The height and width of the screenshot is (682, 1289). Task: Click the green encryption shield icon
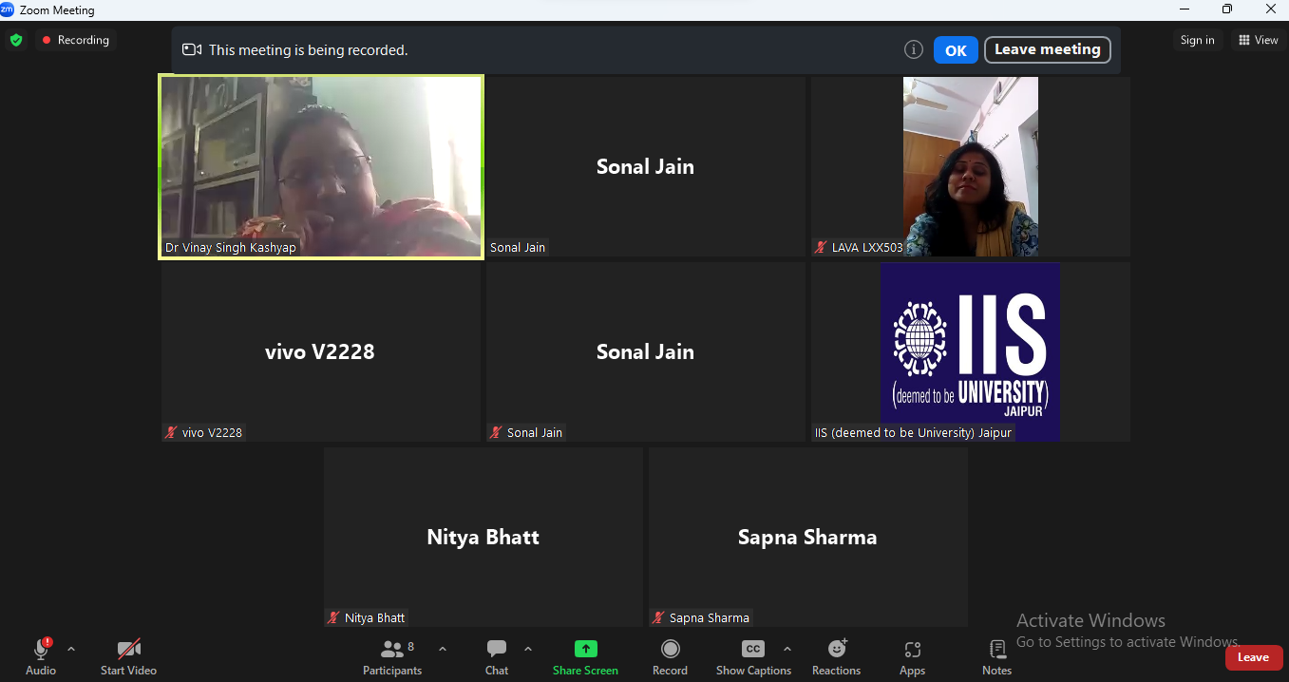tap(16, 40)
